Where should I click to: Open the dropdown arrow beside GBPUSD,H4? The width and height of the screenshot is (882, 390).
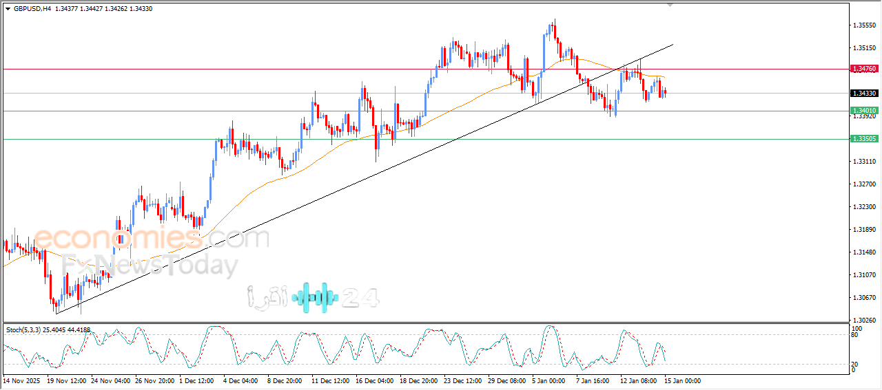[x=8, y=9]
